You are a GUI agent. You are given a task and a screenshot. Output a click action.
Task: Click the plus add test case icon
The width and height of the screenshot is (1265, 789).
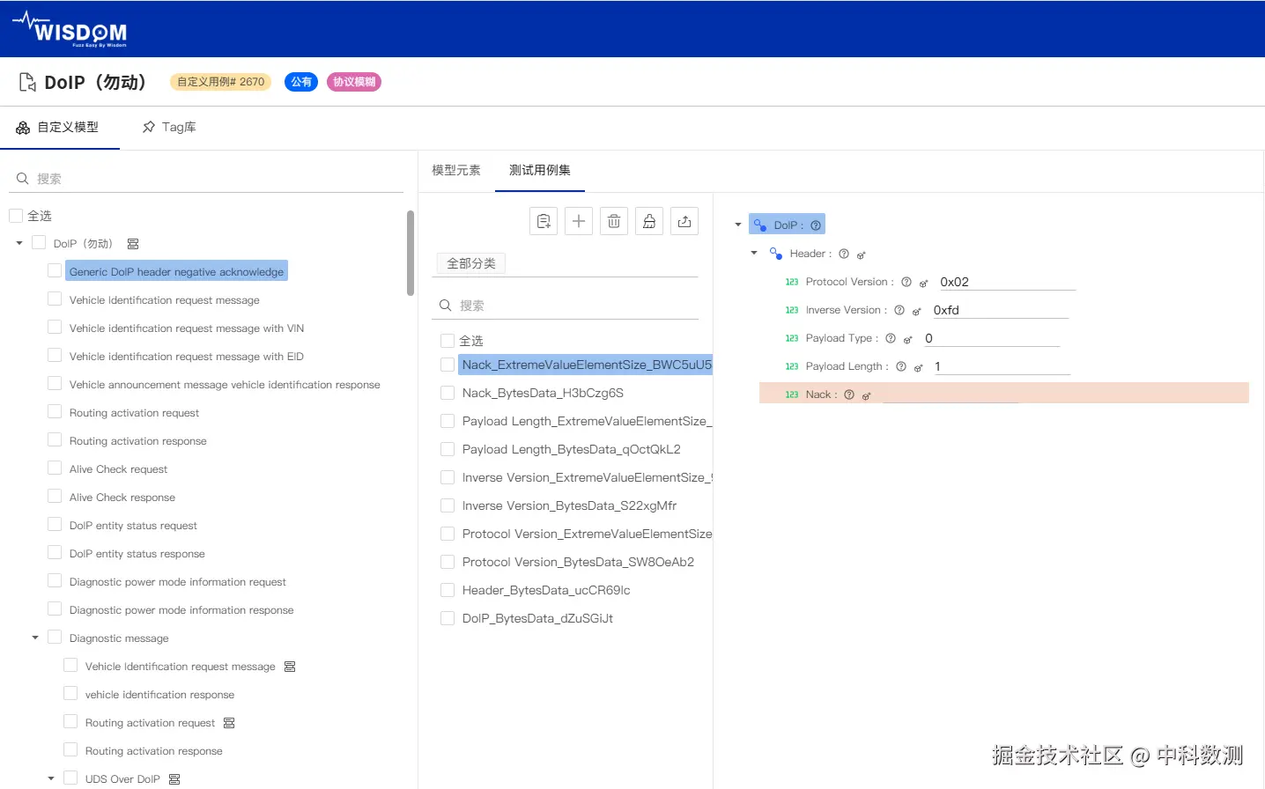point(579,221)
